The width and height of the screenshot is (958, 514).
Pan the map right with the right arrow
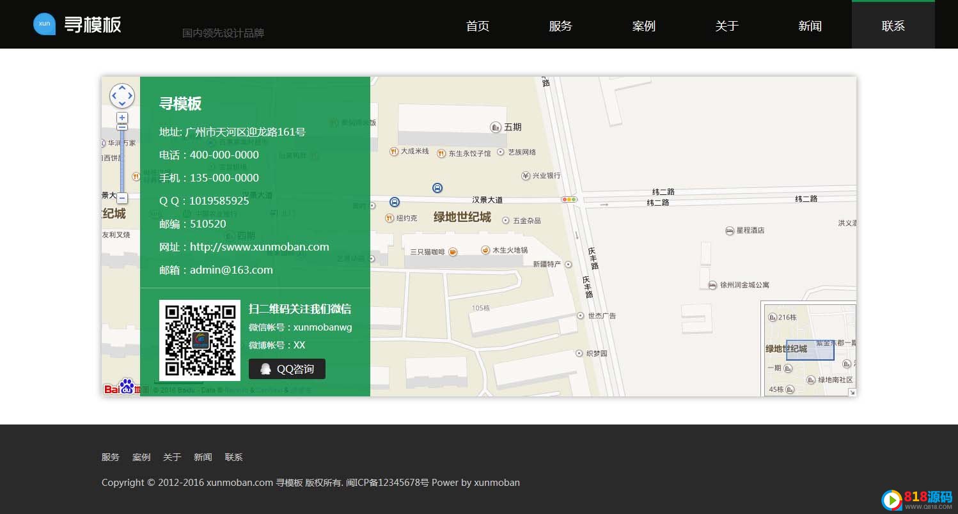point(130,97)
